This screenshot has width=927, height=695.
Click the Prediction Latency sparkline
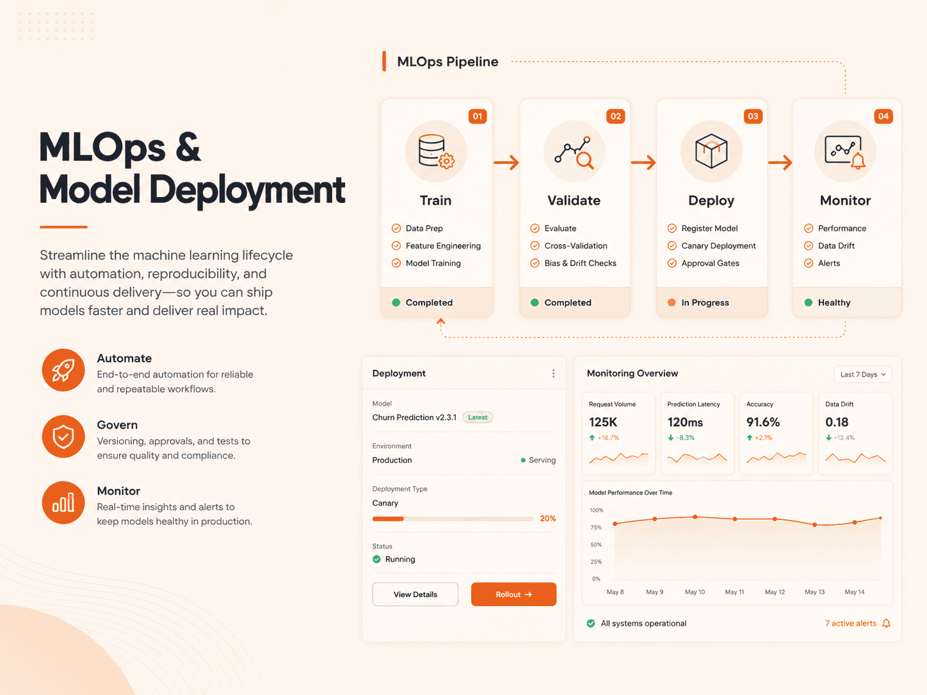[x=697, y=457]
